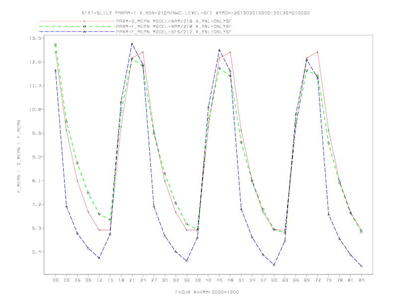This screenshot has width=394, height=305.
Task: Click the blue triangle minimum marker at hour 60
Action: click(274, 265)
